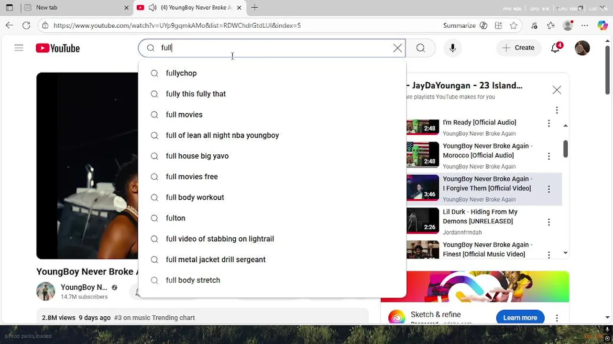Go to YouTube home via logo
Viewport: 613px width, 344px height.
click(x=58, y=48)
